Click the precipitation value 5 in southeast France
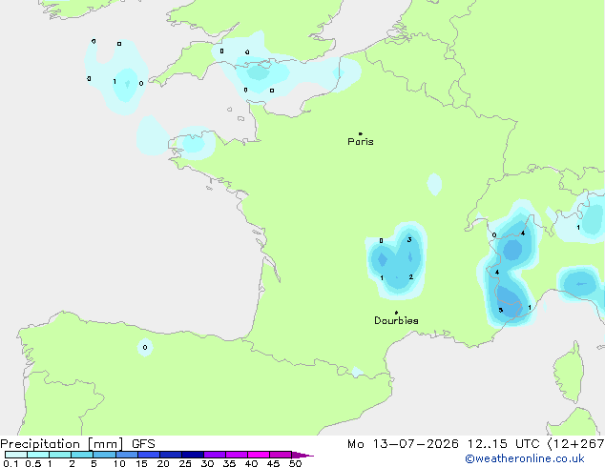The width and height of the screenshot is (605, 467). 500,310
